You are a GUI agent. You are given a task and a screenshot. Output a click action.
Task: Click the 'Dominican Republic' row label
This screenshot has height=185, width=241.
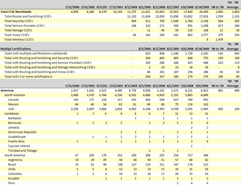(22, 132)
